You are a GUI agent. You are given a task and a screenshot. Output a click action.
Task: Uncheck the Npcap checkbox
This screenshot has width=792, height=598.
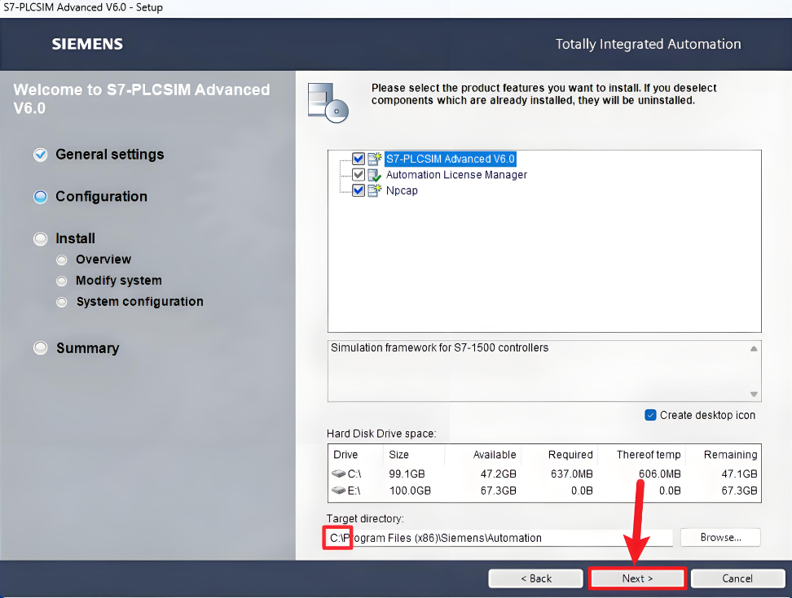[x=359, y=190]
